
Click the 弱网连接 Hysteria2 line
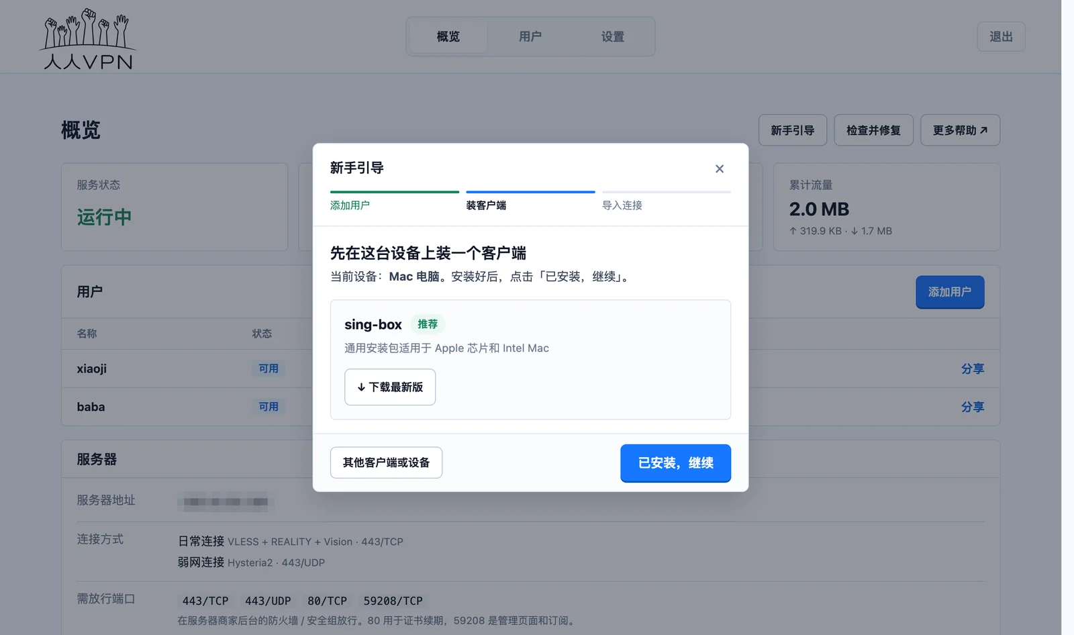pos(251,562)
